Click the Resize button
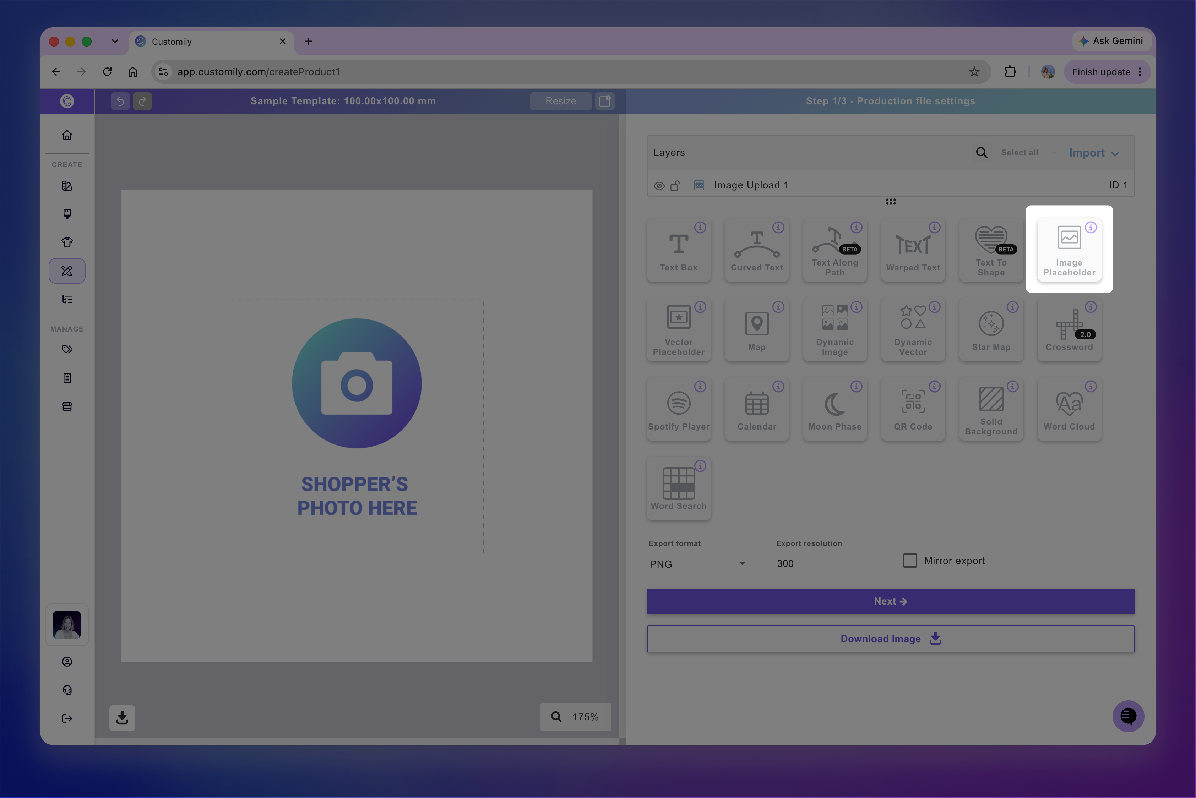Viewport: 1196px width, 798px height. point(561,101)
